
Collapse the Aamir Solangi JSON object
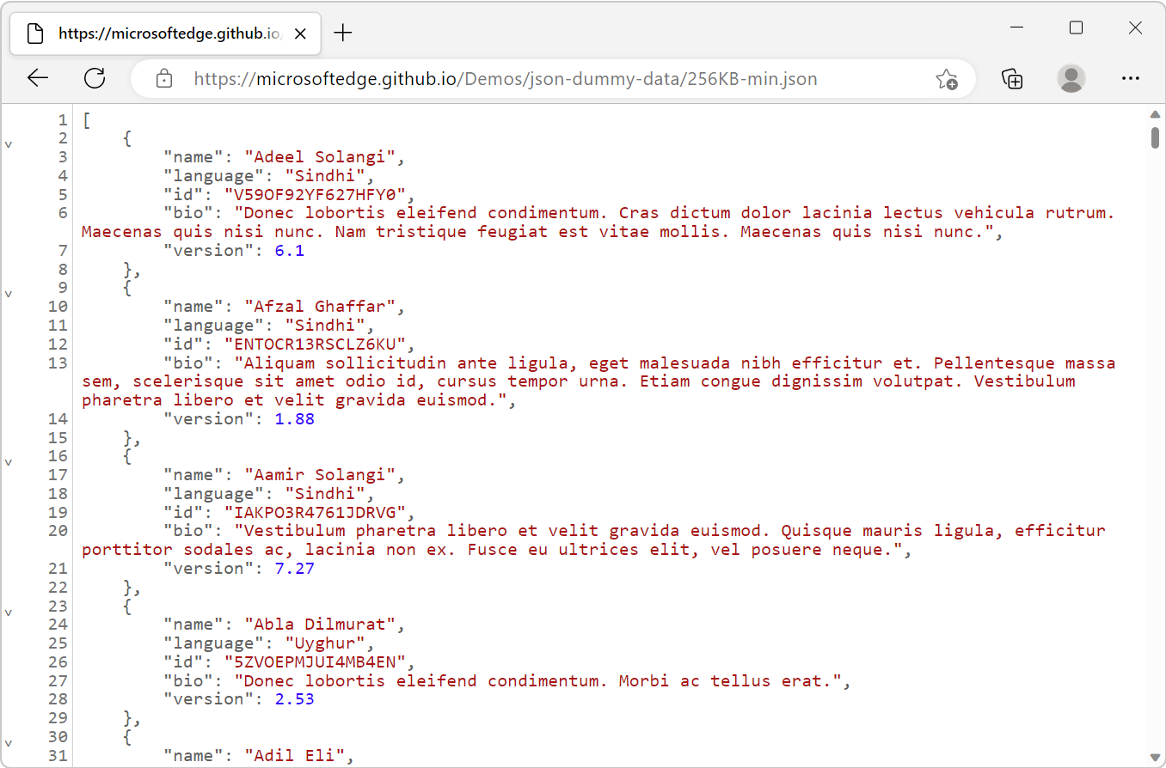[9, 460]
